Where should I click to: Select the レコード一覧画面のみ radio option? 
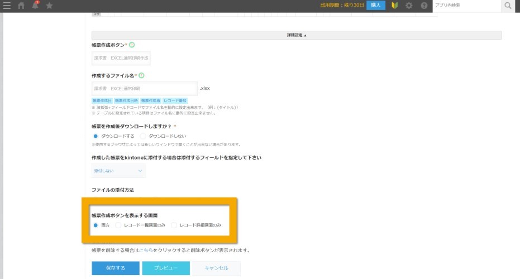click(x=118, y=225)
